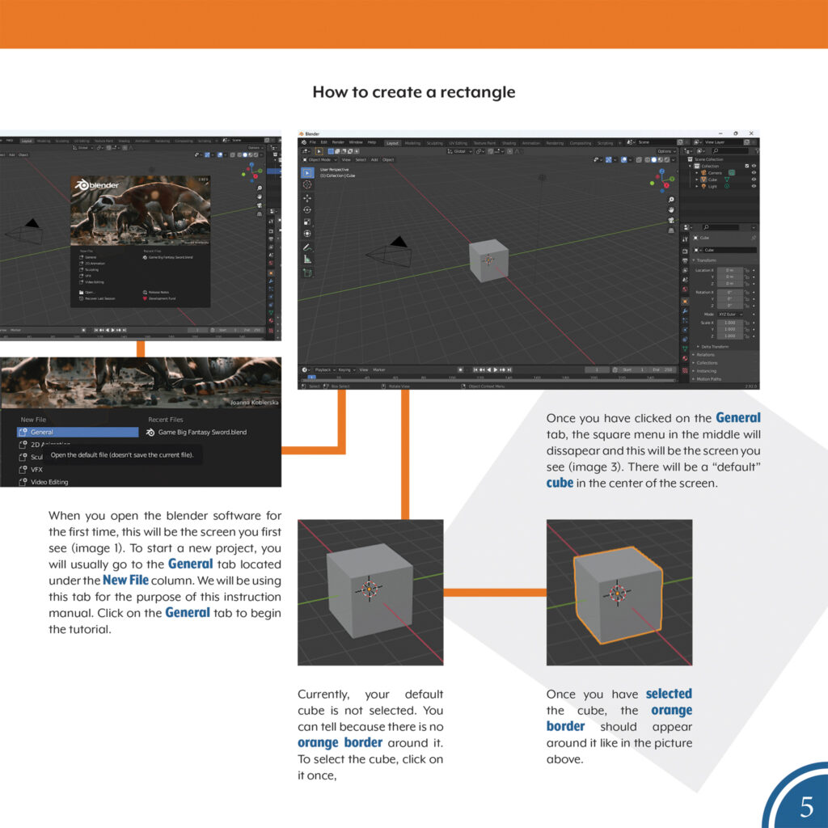
Task: Click the Location X value field
Action: click(x=730, y=270)
